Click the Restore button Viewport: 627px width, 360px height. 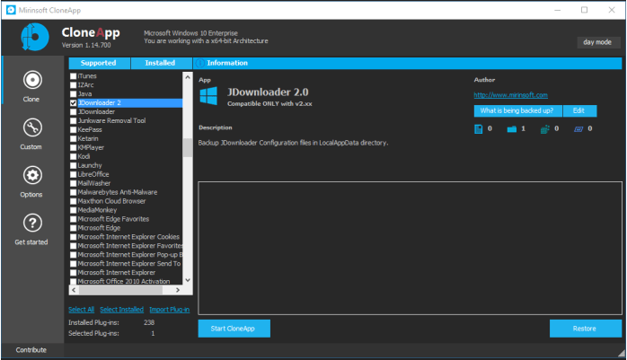point(585,329)
